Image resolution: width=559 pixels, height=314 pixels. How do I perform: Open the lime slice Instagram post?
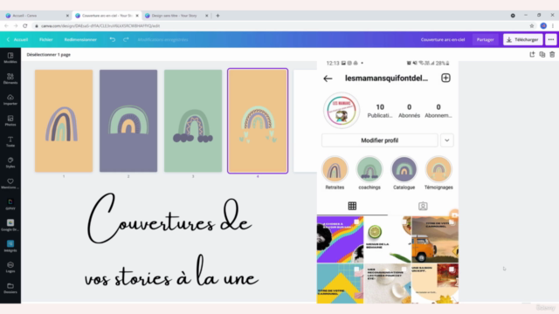pyautogui.click(x=388, y=239)
